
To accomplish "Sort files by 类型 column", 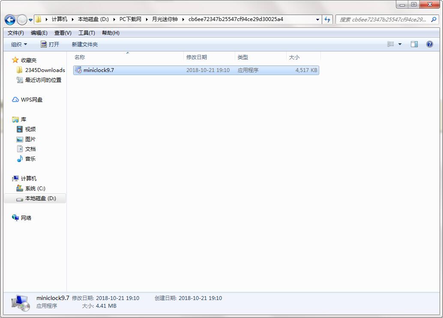I will [x=261, y=57].
